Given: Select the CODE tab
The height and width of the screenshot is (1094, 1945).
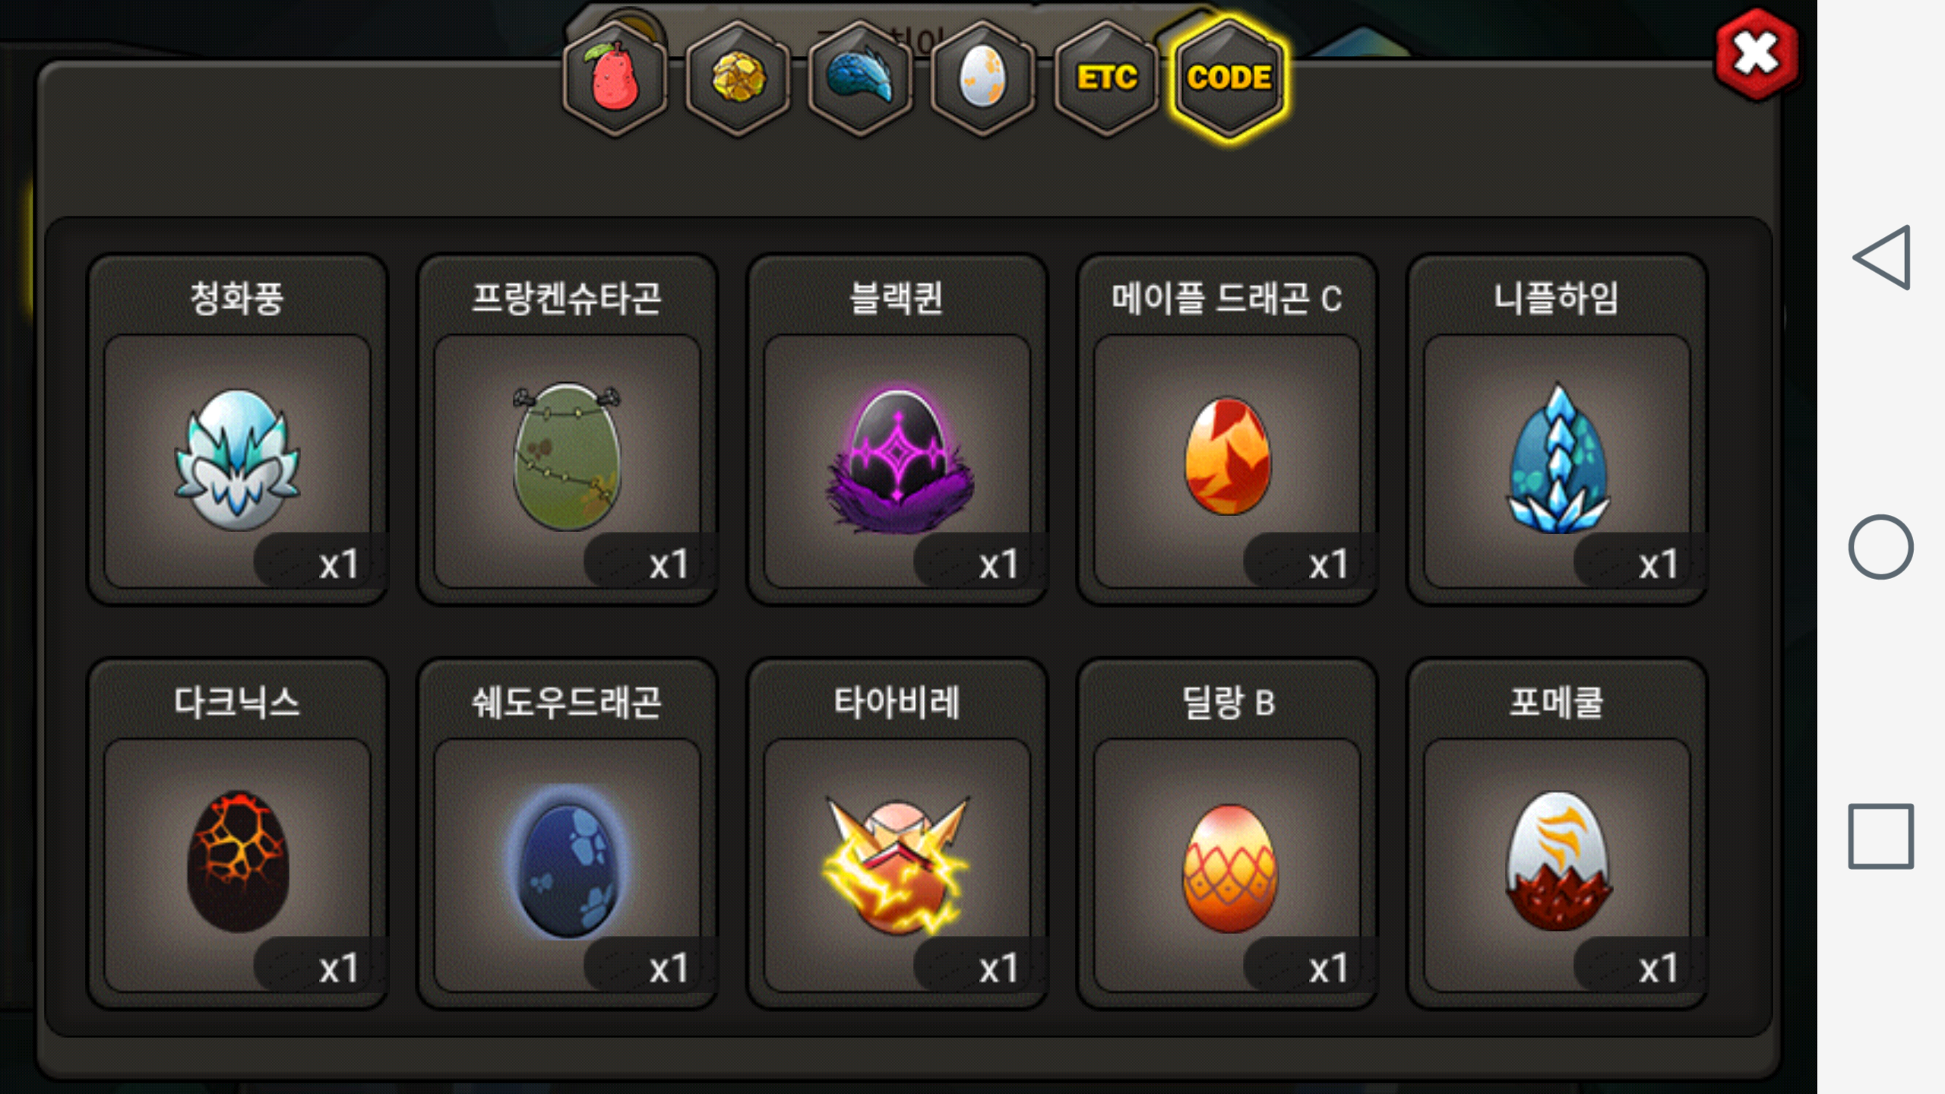Looking at the screenshot, I should 1229,78.
